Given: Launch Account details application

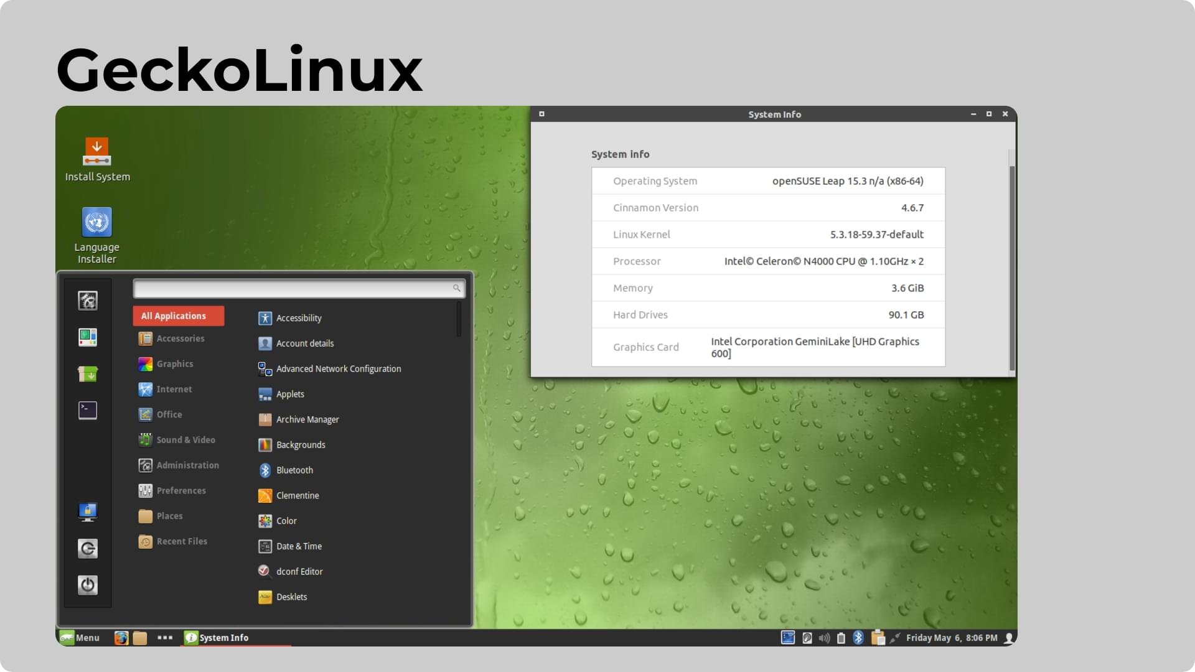Looking at the screenshot, I should pyautogui.click(x=296, y=343).
